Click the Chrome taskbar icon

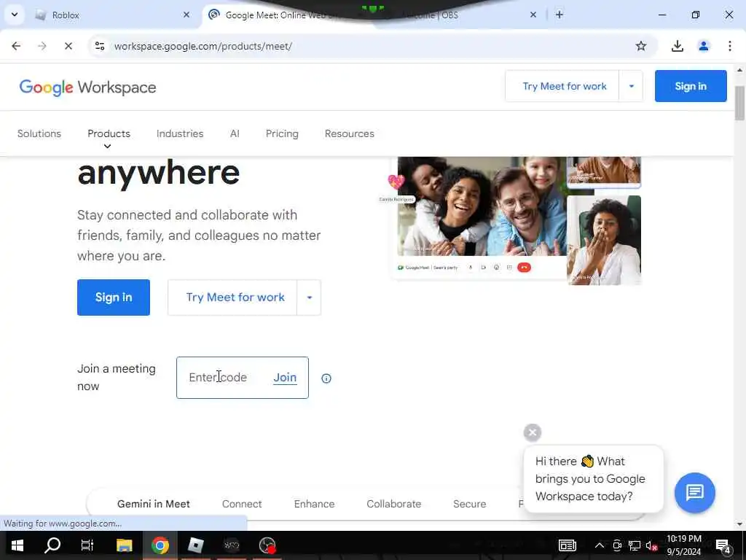click(160, 545)
